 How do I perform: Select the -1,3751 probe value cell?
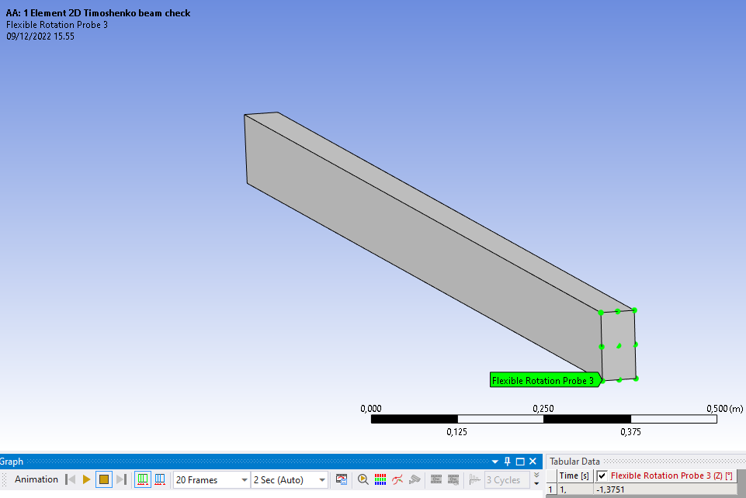[x=665, y=489]
